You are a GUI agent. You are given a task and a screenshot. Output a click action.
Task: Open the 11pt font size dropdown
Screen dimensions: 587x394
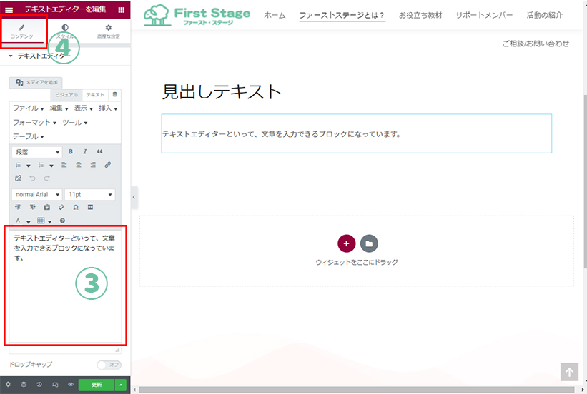point(89,194)
